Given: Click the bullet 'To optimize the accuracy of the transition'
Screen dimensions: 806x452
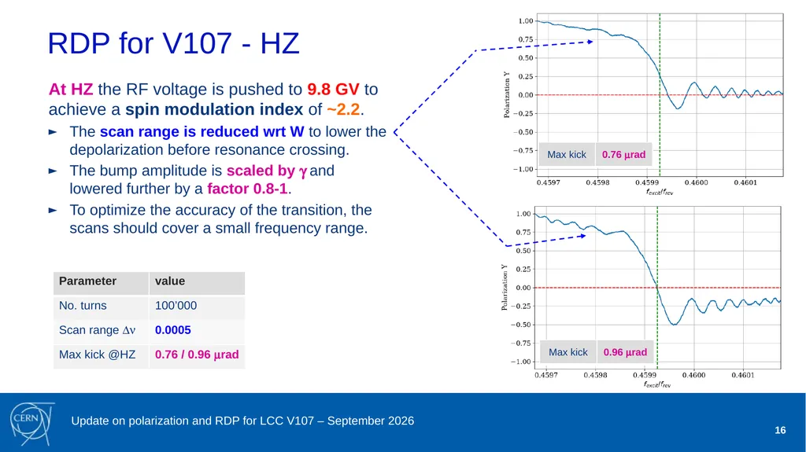Looking at the screenshot, I should pyautogui.click(x=220, y=219).
